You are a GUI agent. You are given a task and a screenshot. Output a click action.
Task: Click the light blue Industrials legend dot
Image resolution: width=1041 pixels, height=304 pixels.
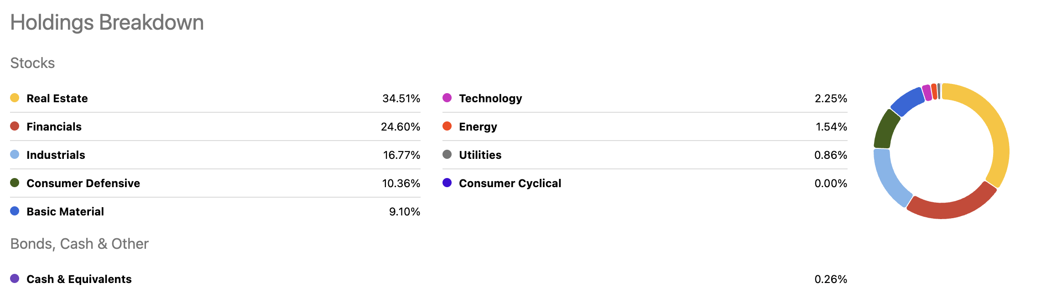tap(15, 154)
